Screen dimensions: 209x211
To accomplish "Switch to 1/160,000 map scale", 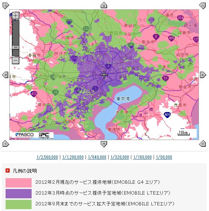I will point(142,157).
